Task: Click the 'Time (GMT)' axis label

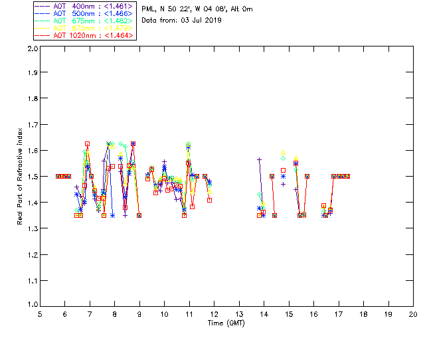Action: [226, 323]
